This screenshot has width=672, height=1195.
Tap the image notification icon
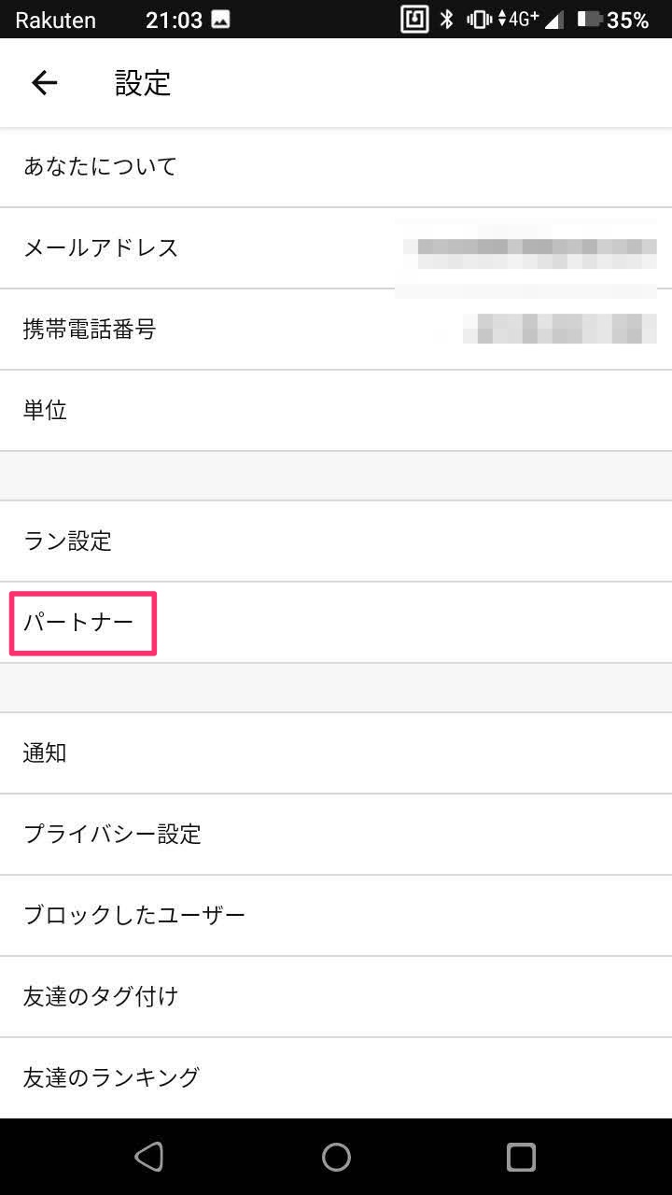220,20
